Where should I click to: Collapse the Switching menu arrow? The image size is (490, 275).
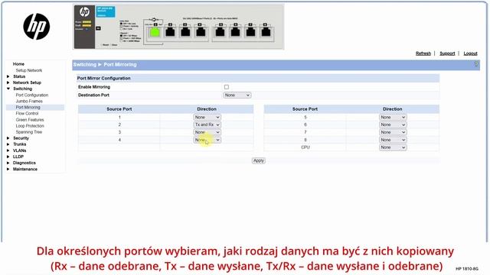pos(8,89)
